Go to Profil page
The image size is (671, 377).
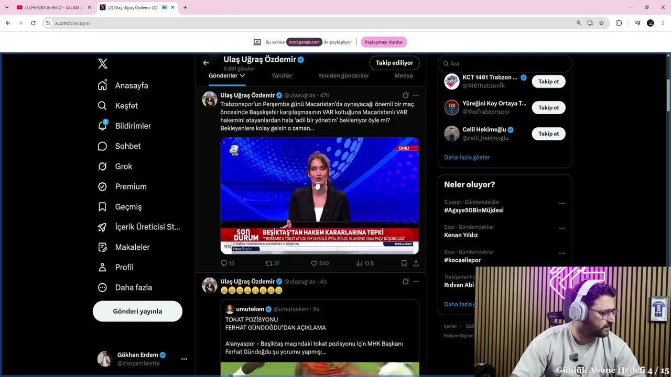click(116, 267)
